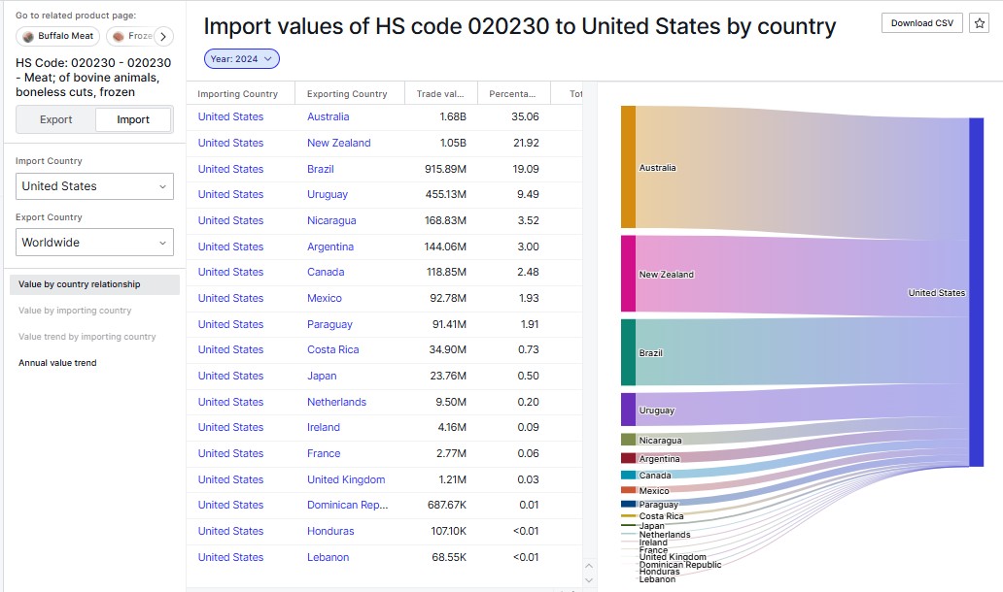Open the Year: 2024 dropdown
1003x592 pixels.
coord(242,59)
